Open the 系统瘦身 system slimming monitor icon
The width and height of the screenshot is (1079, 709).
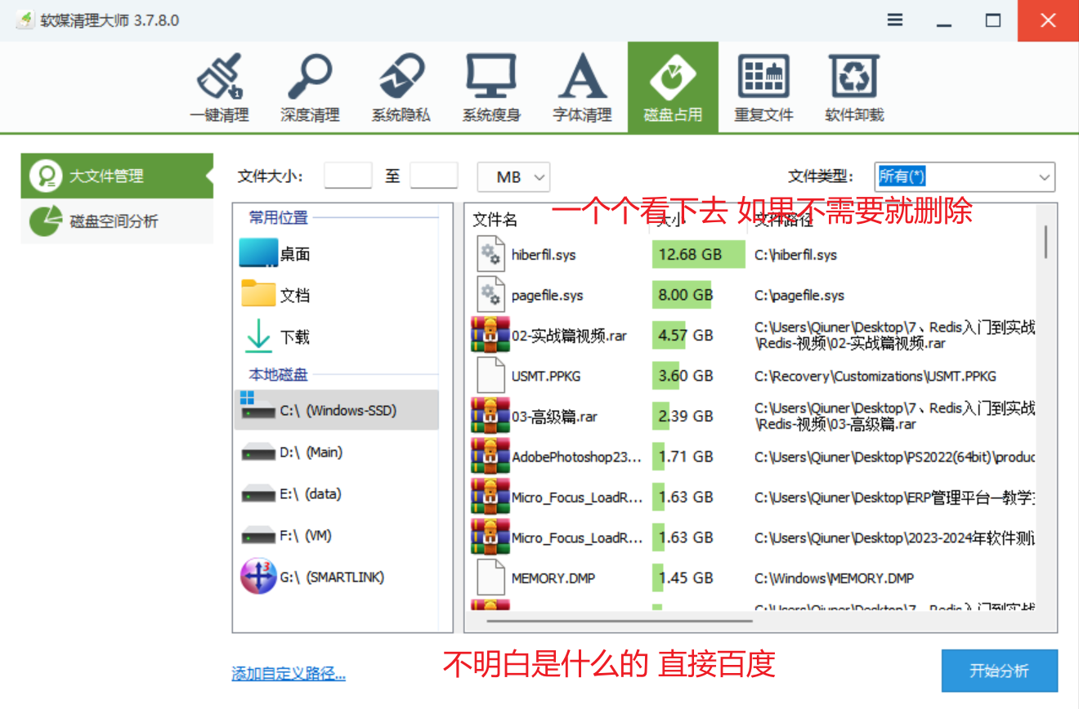491,88
